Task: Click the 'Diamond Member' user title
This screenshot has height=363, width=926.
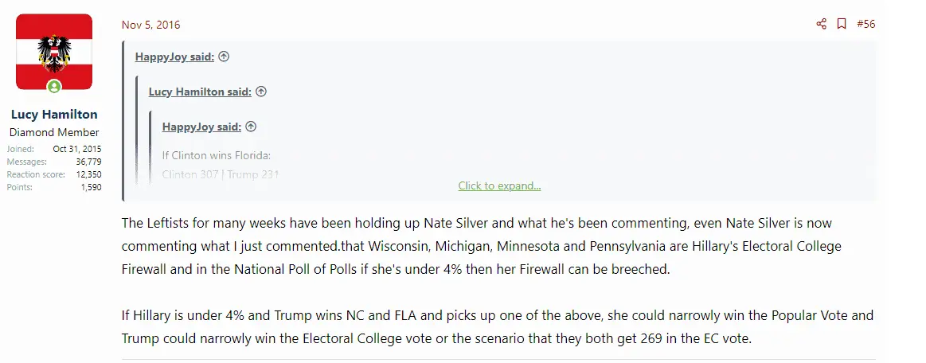Action: click(x=54, y=132)
